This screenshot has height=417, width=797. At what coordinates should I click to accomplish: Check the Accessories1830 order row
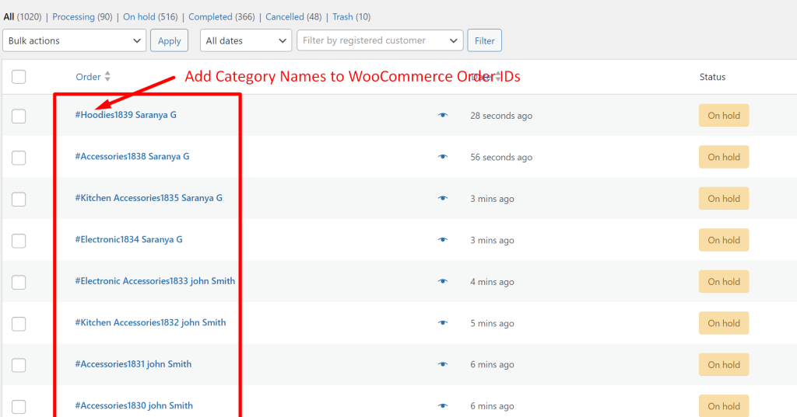[x=19, y=407]
